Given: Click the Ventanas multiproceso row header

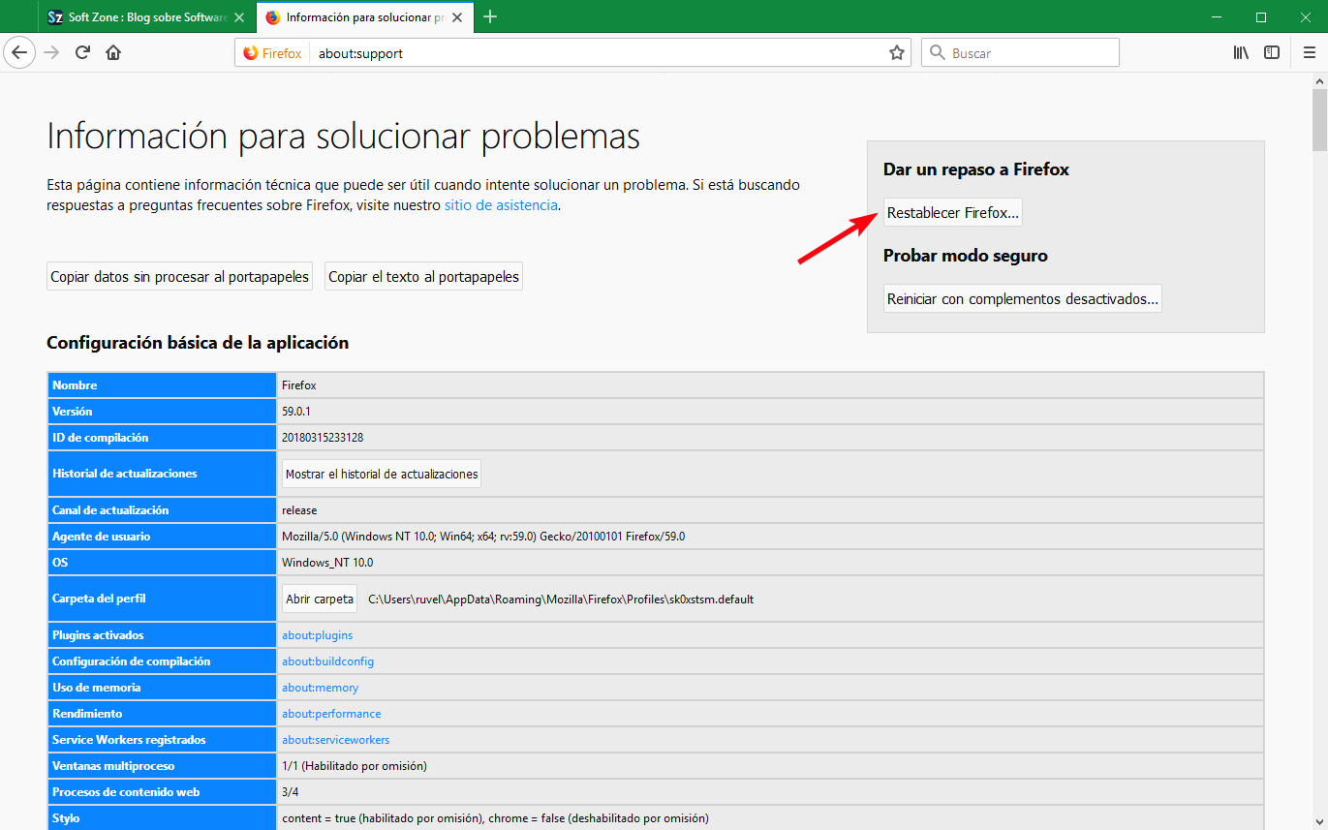Looking at the screenshot, I should coord(162,766).
